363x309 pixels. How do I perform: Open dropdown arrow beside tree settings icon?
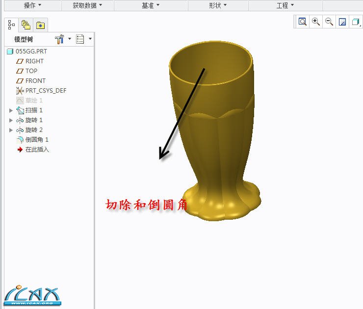point(70,39)
